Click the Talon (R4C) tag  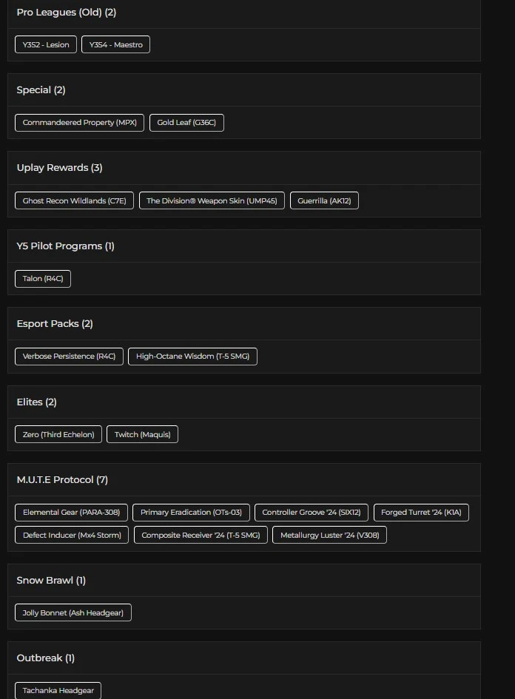(43, 279)
